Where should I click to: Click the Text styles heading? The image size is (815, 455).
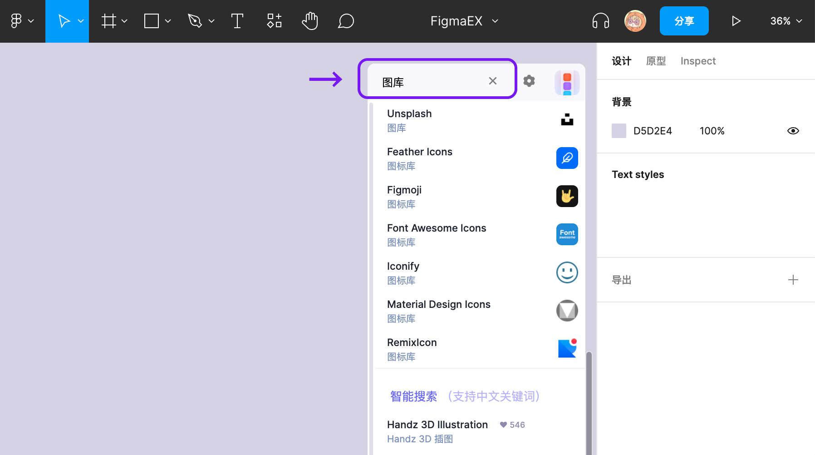638,174
